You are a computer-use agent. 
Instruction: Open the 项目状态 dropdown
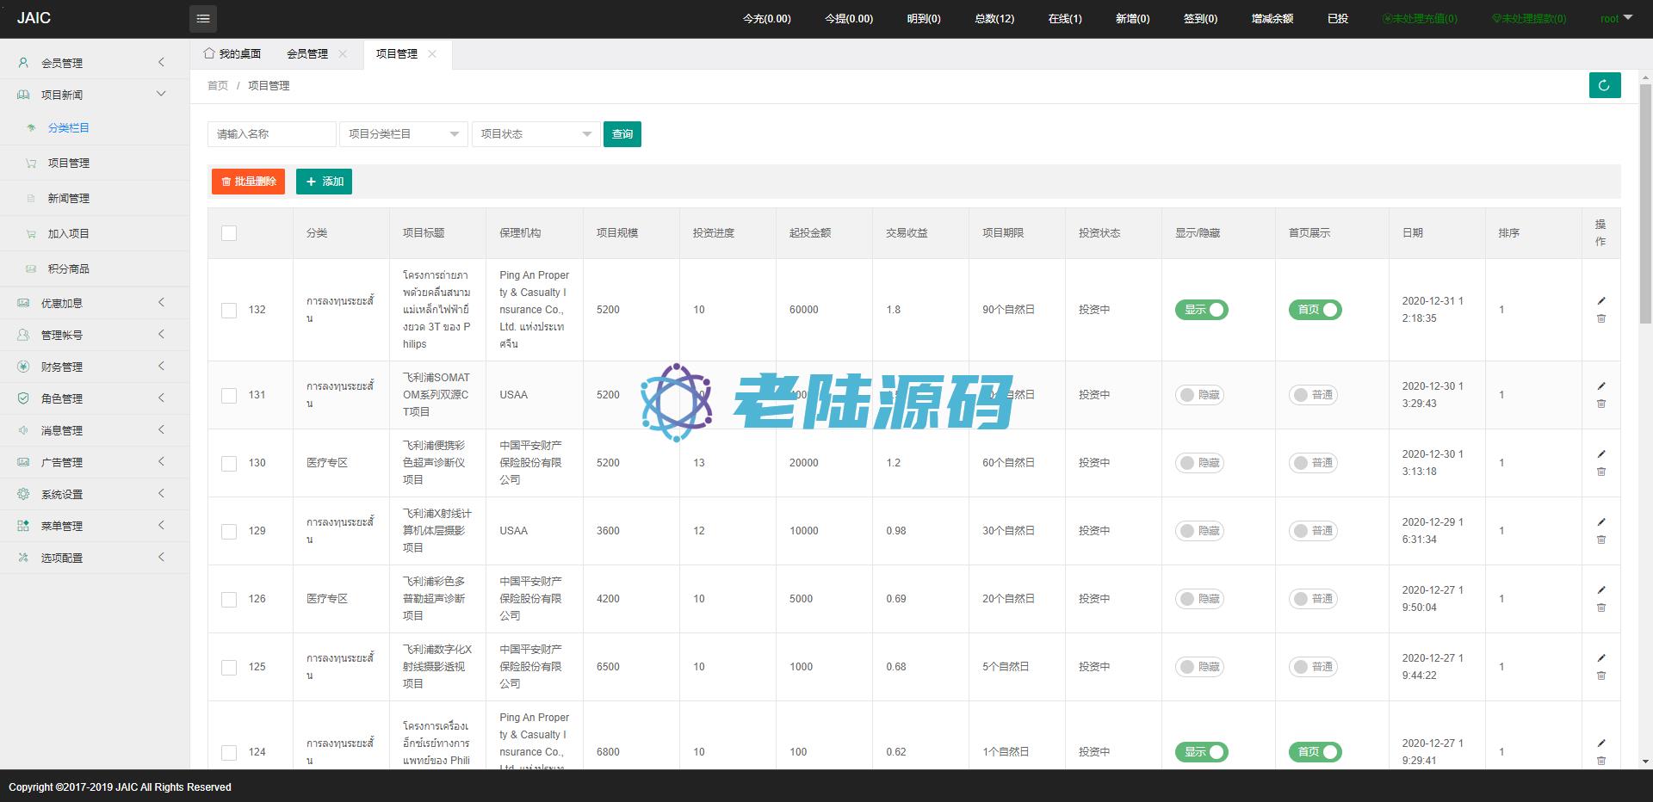(x=536, y=134)
